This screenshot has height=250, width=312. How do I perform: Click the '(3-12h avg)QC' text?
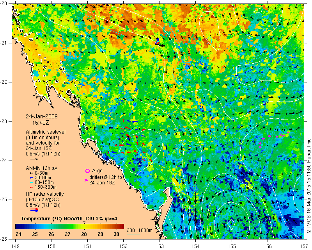pos(42,200)
